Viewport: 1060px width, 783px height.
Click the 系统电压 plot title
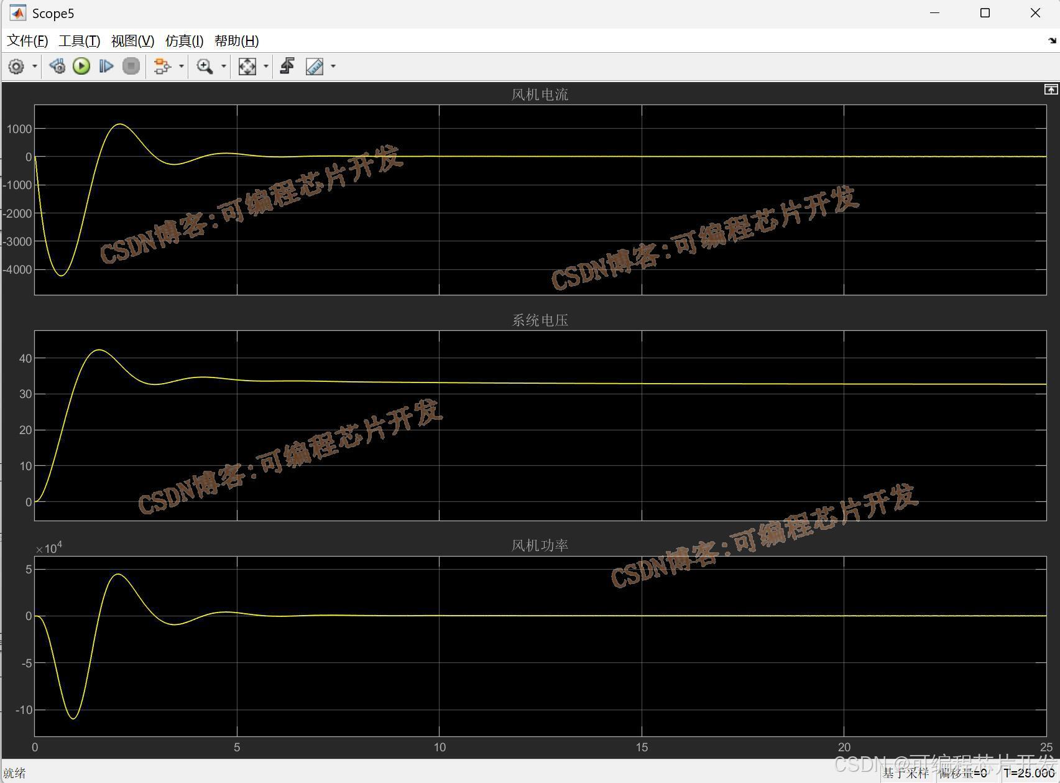540,320
